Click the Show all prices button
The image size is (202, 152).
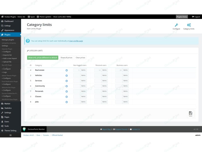click(x=66, y=58)
